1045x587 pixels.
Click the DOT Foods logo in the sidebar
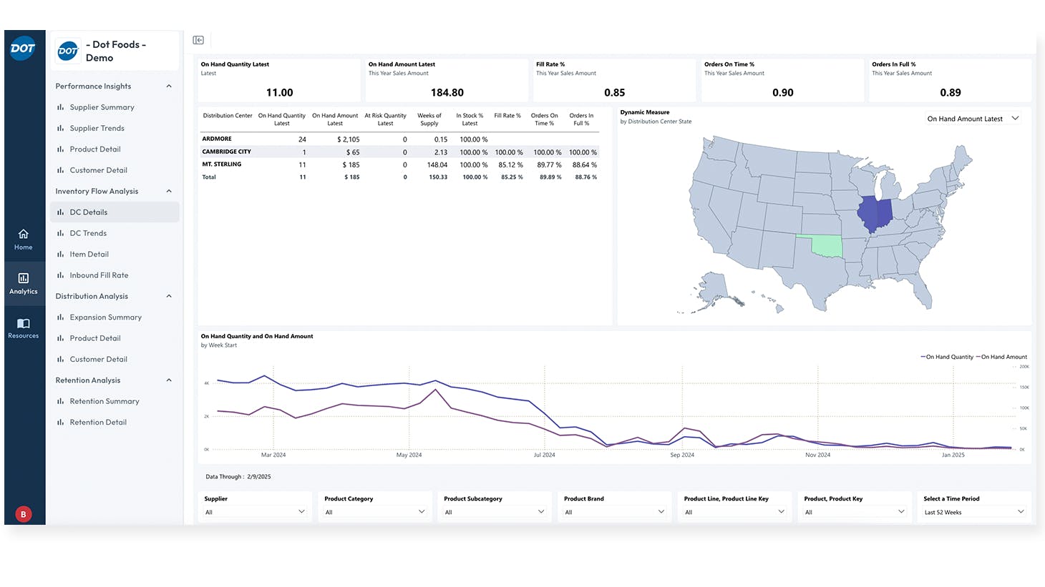(x=67, y=50)
